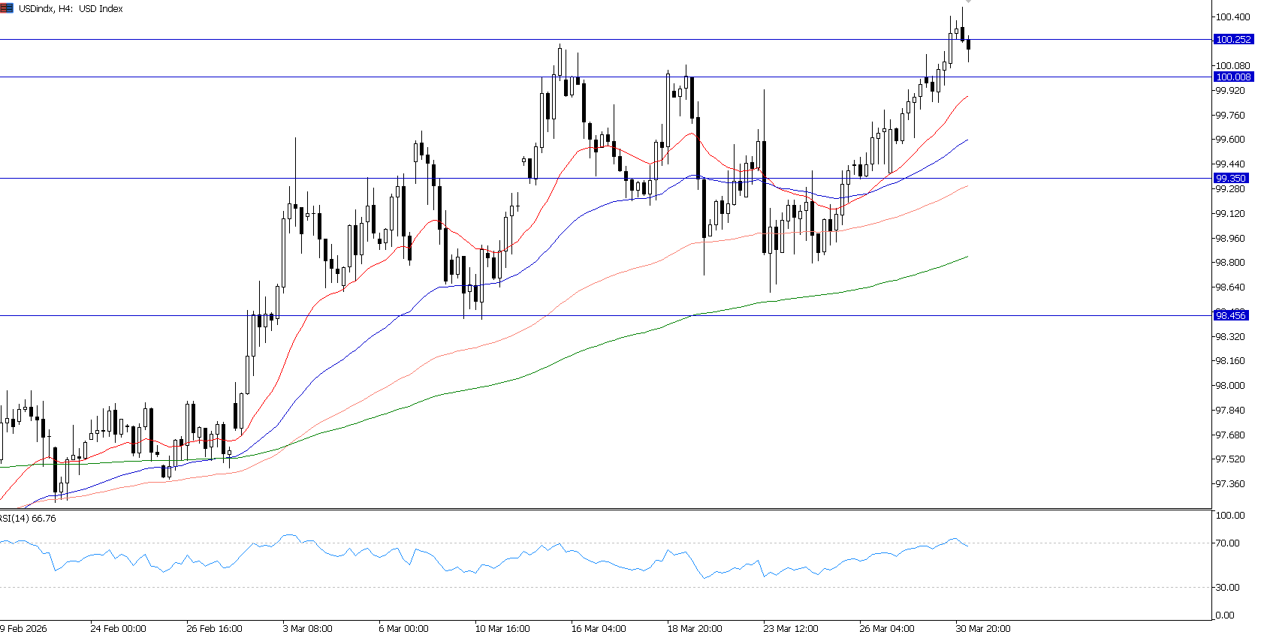
Task: Click the gray chart shift triangle marker
Action: click(968, 2)
